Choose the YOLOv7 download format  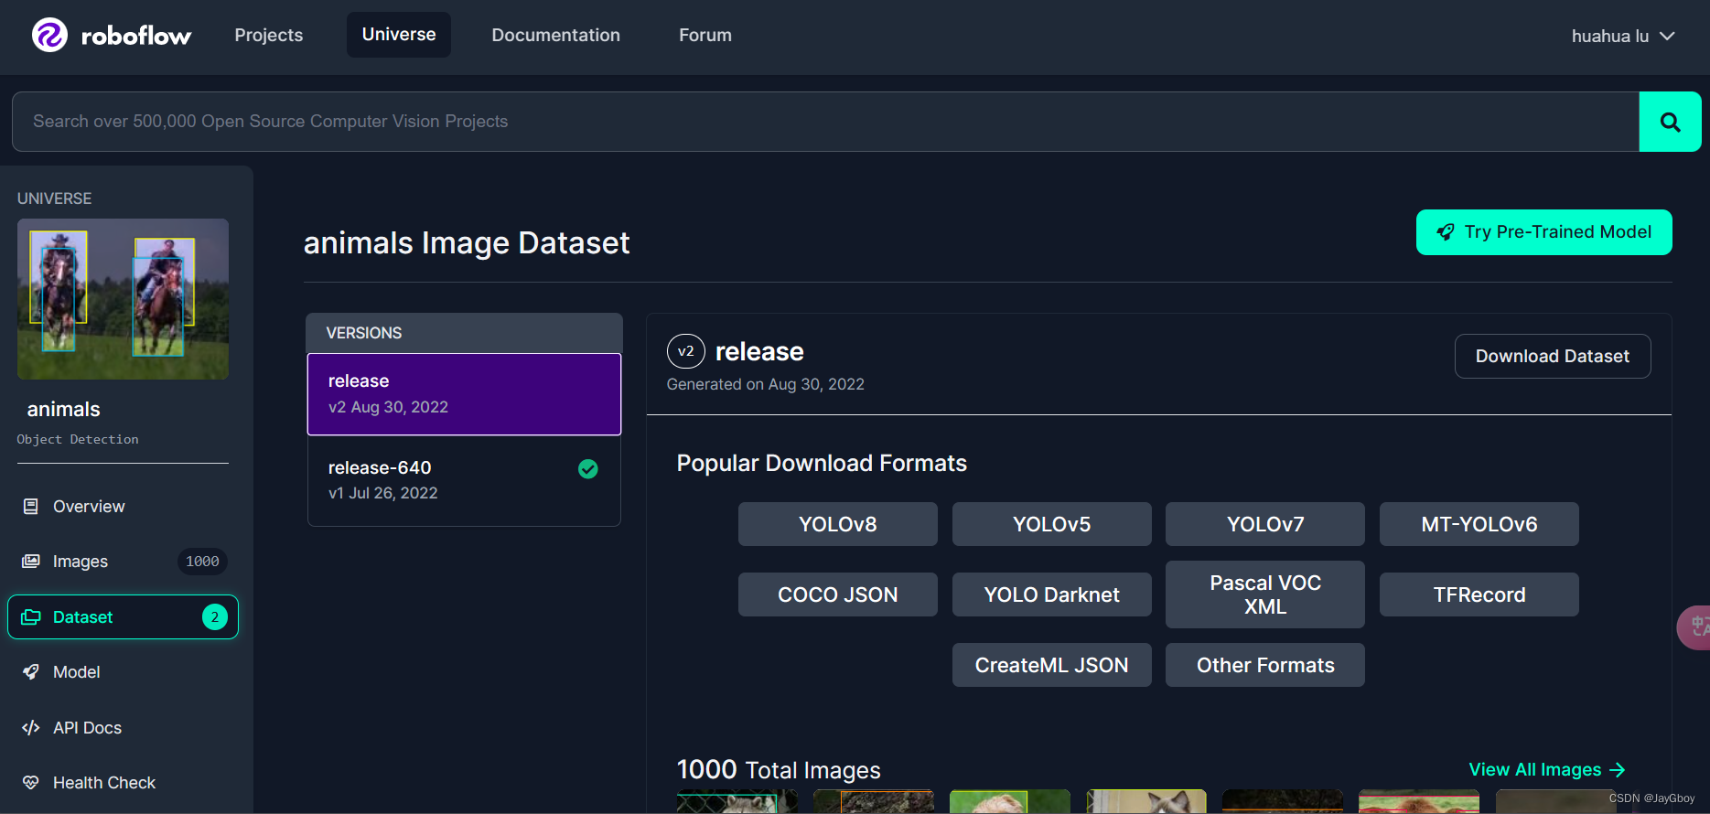[1265, 524]
